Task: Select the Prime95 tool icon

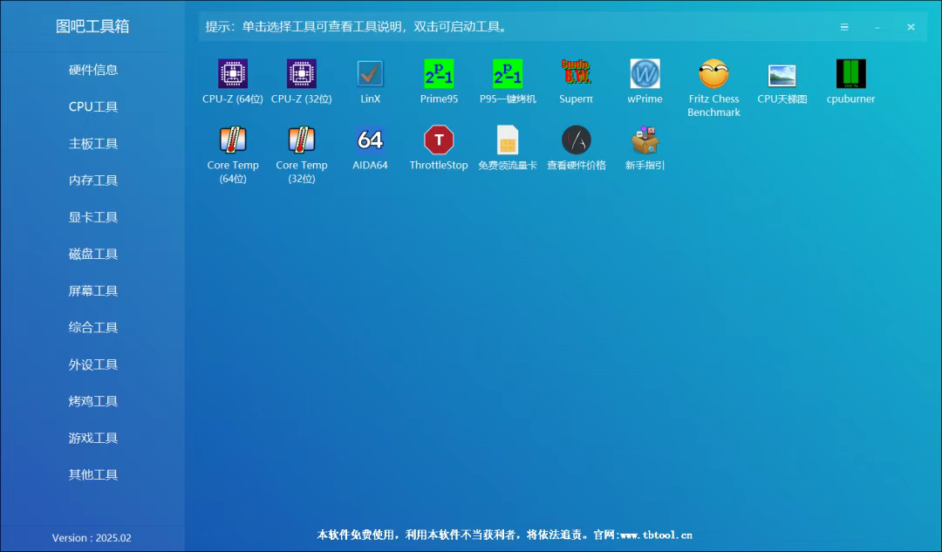Action: click(x=439, y=74)
